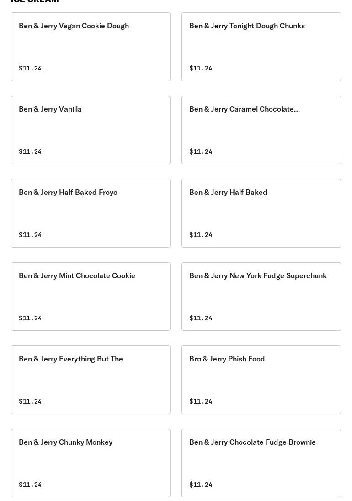Select Ben & Jerry Tonight Dough Chunks
Image resolution: width=352 pixels, height=501 pixels.
coord(261,47)
